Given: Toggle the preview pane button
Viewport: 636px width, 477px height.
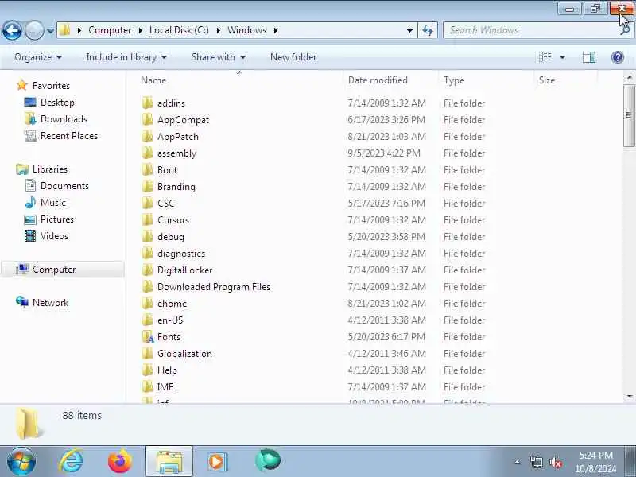Looking at the screenshot, I should pyautogui.click(x=589, y=57).
